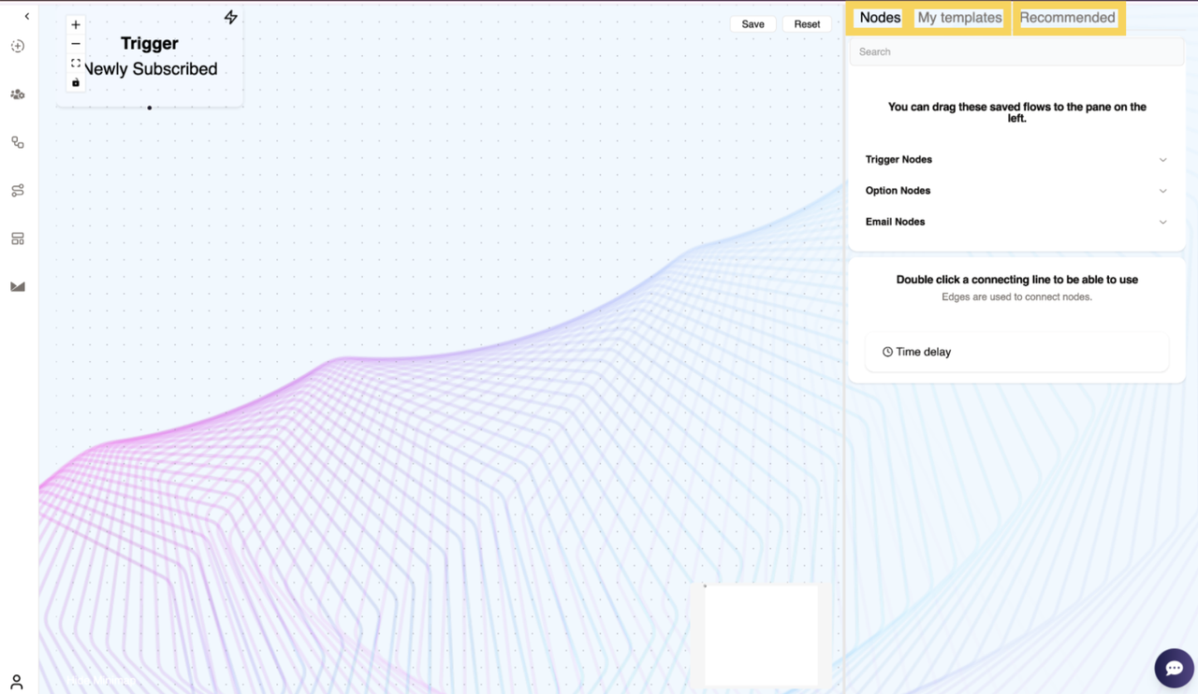The height and width of the screenshot is (694, 1198).
Task: Click the add-circle icon in the sidebar
Action: (x=18, y=46)
